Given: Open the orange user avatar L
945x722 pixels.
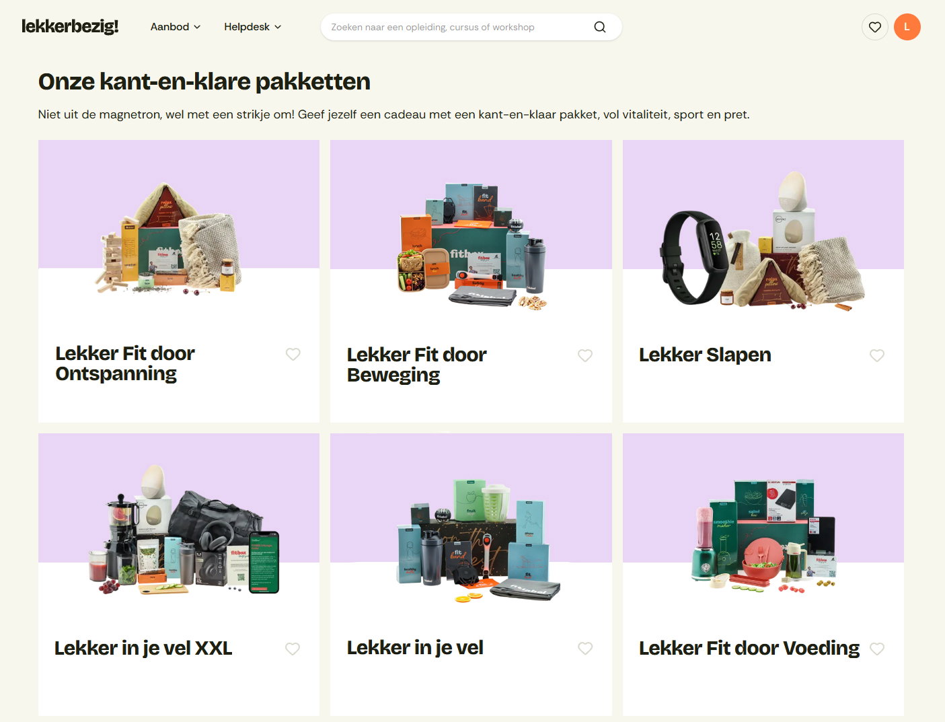Looking at the screenshot, I should coord(907,27).
